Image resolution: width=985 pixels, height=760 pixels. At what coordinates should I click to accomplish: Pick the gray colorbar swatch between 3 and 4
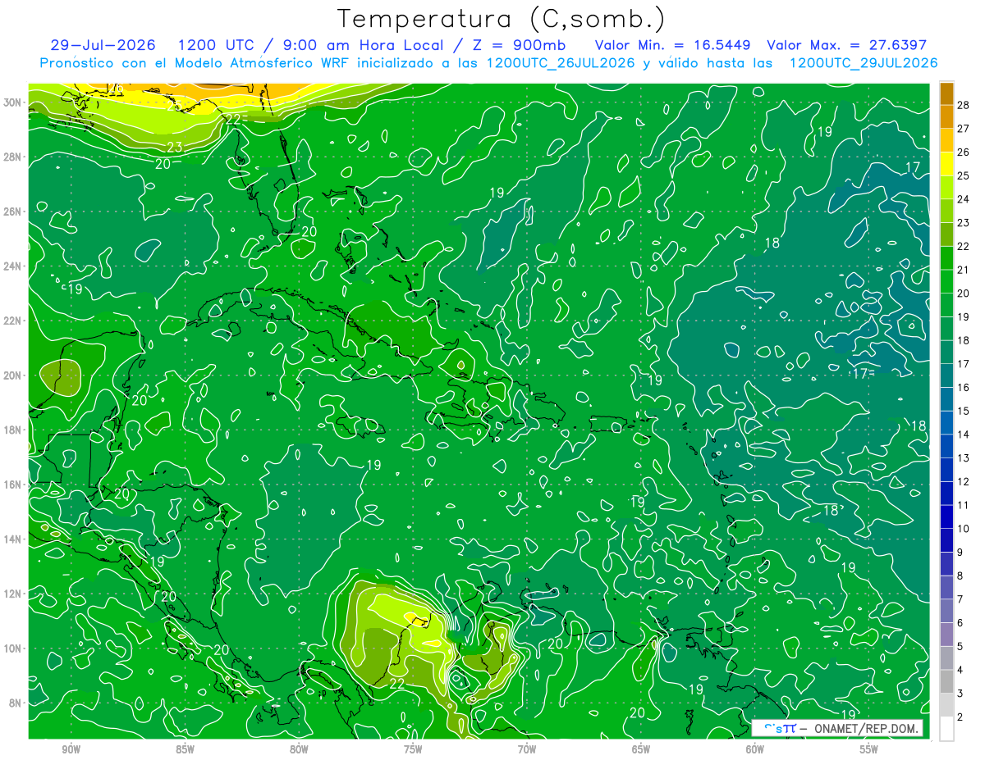click(x=946, y=682)
